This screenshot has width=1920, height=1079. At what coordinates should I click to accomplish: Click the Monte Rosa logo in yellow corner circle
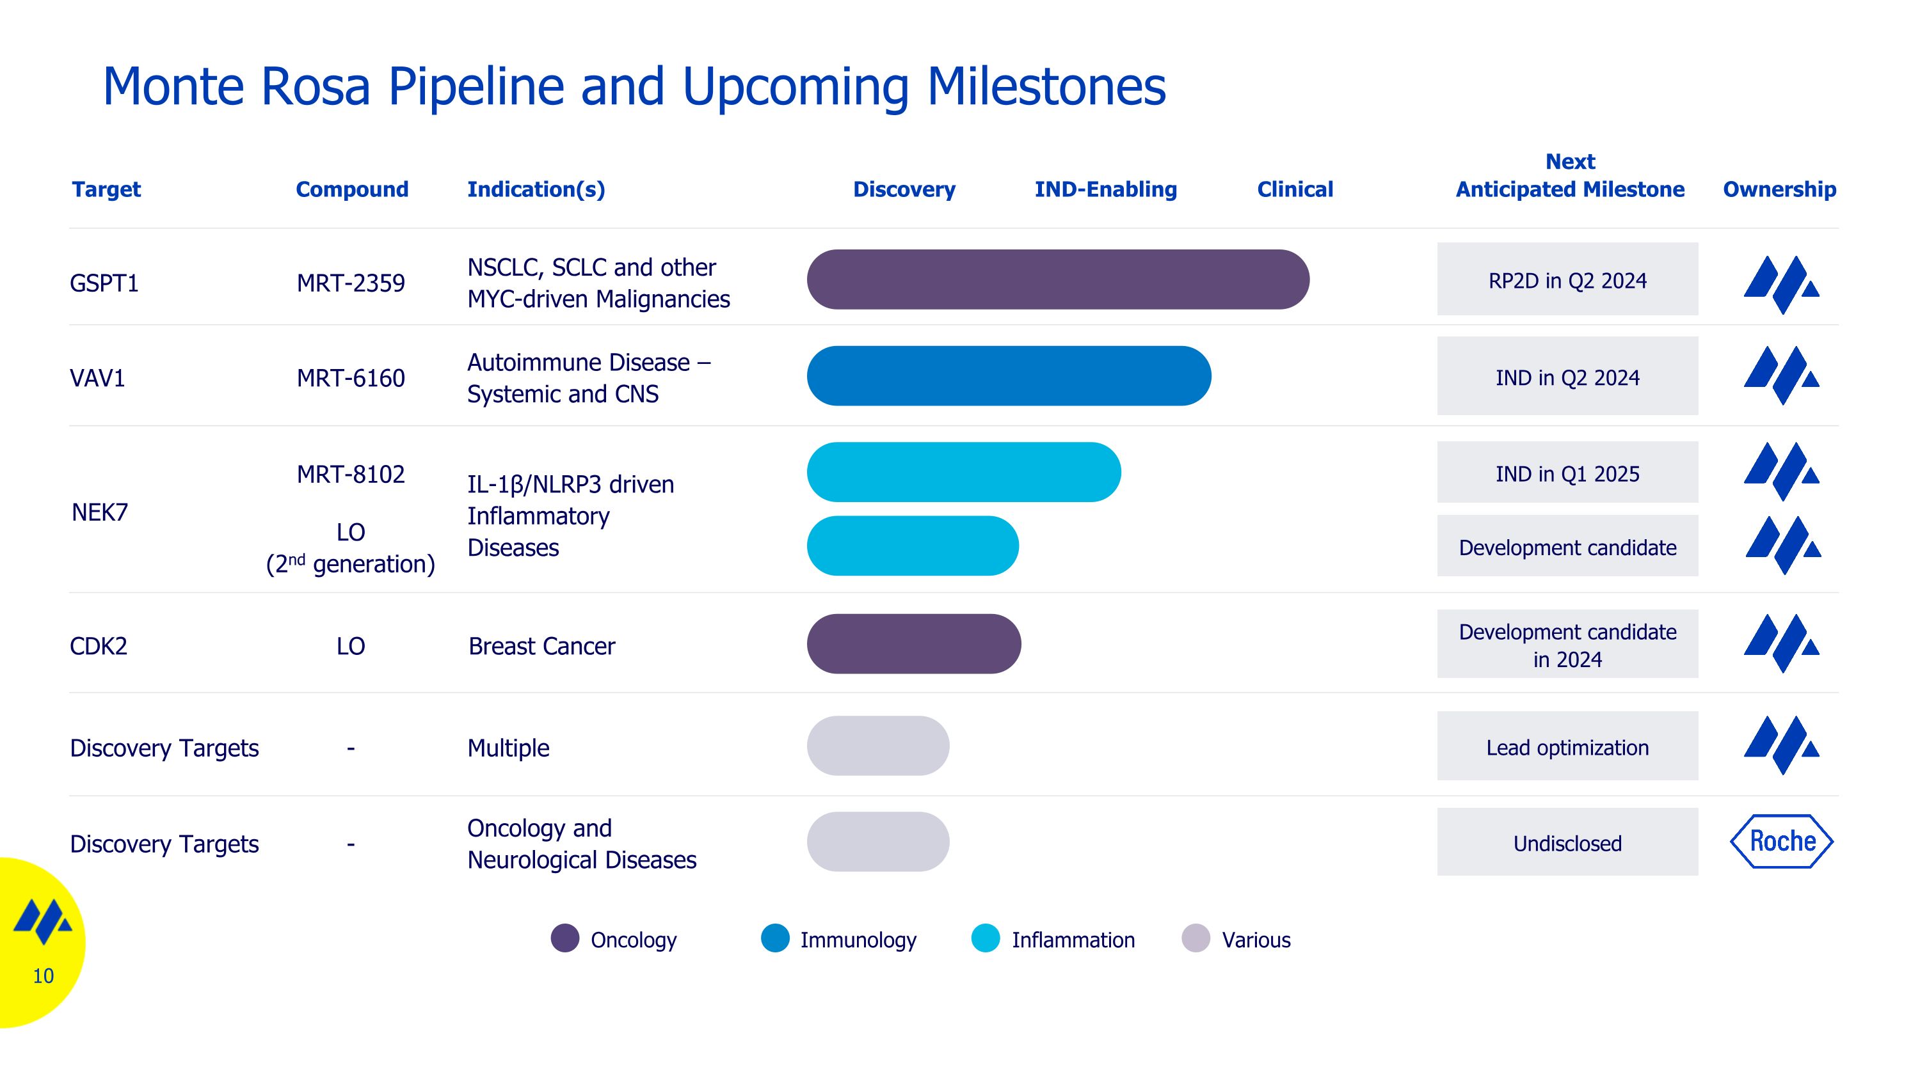click(x=42, y=922)
